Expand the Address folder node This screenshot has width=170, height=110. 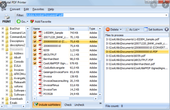coord(7,53)
